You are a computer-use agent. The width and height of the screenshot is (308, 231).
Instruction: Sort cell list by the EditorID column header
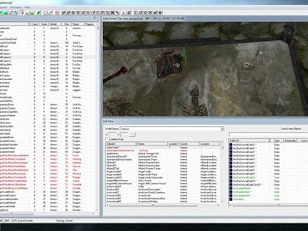(x=121, y=144)
